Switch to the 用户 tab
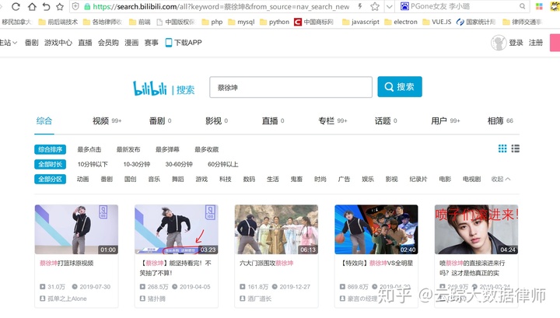Screen dimensions: 560x318 439,121
